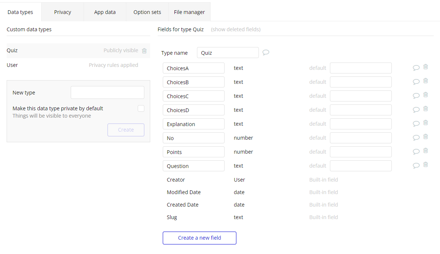The image size is (440, 254).
Task: Click comment icon on ChoicesD row
Action: pos(416,110)
